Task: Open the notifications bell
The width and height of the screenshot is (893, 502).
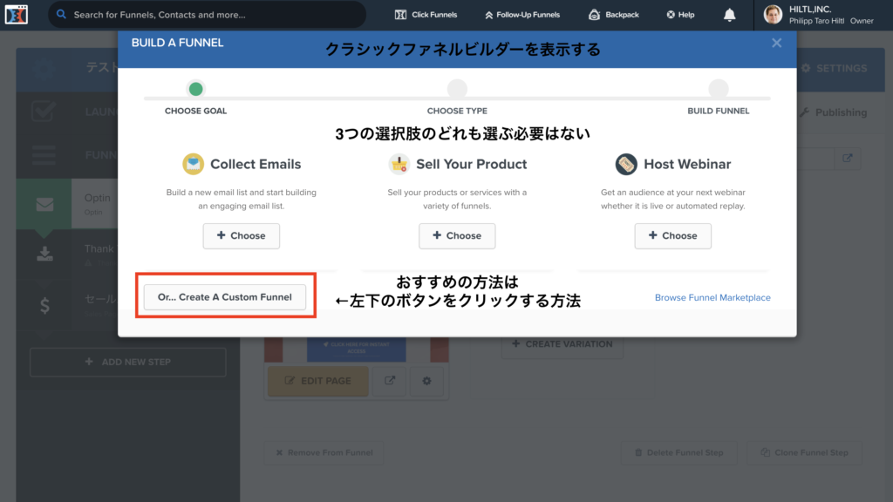Action: [730, 15]
